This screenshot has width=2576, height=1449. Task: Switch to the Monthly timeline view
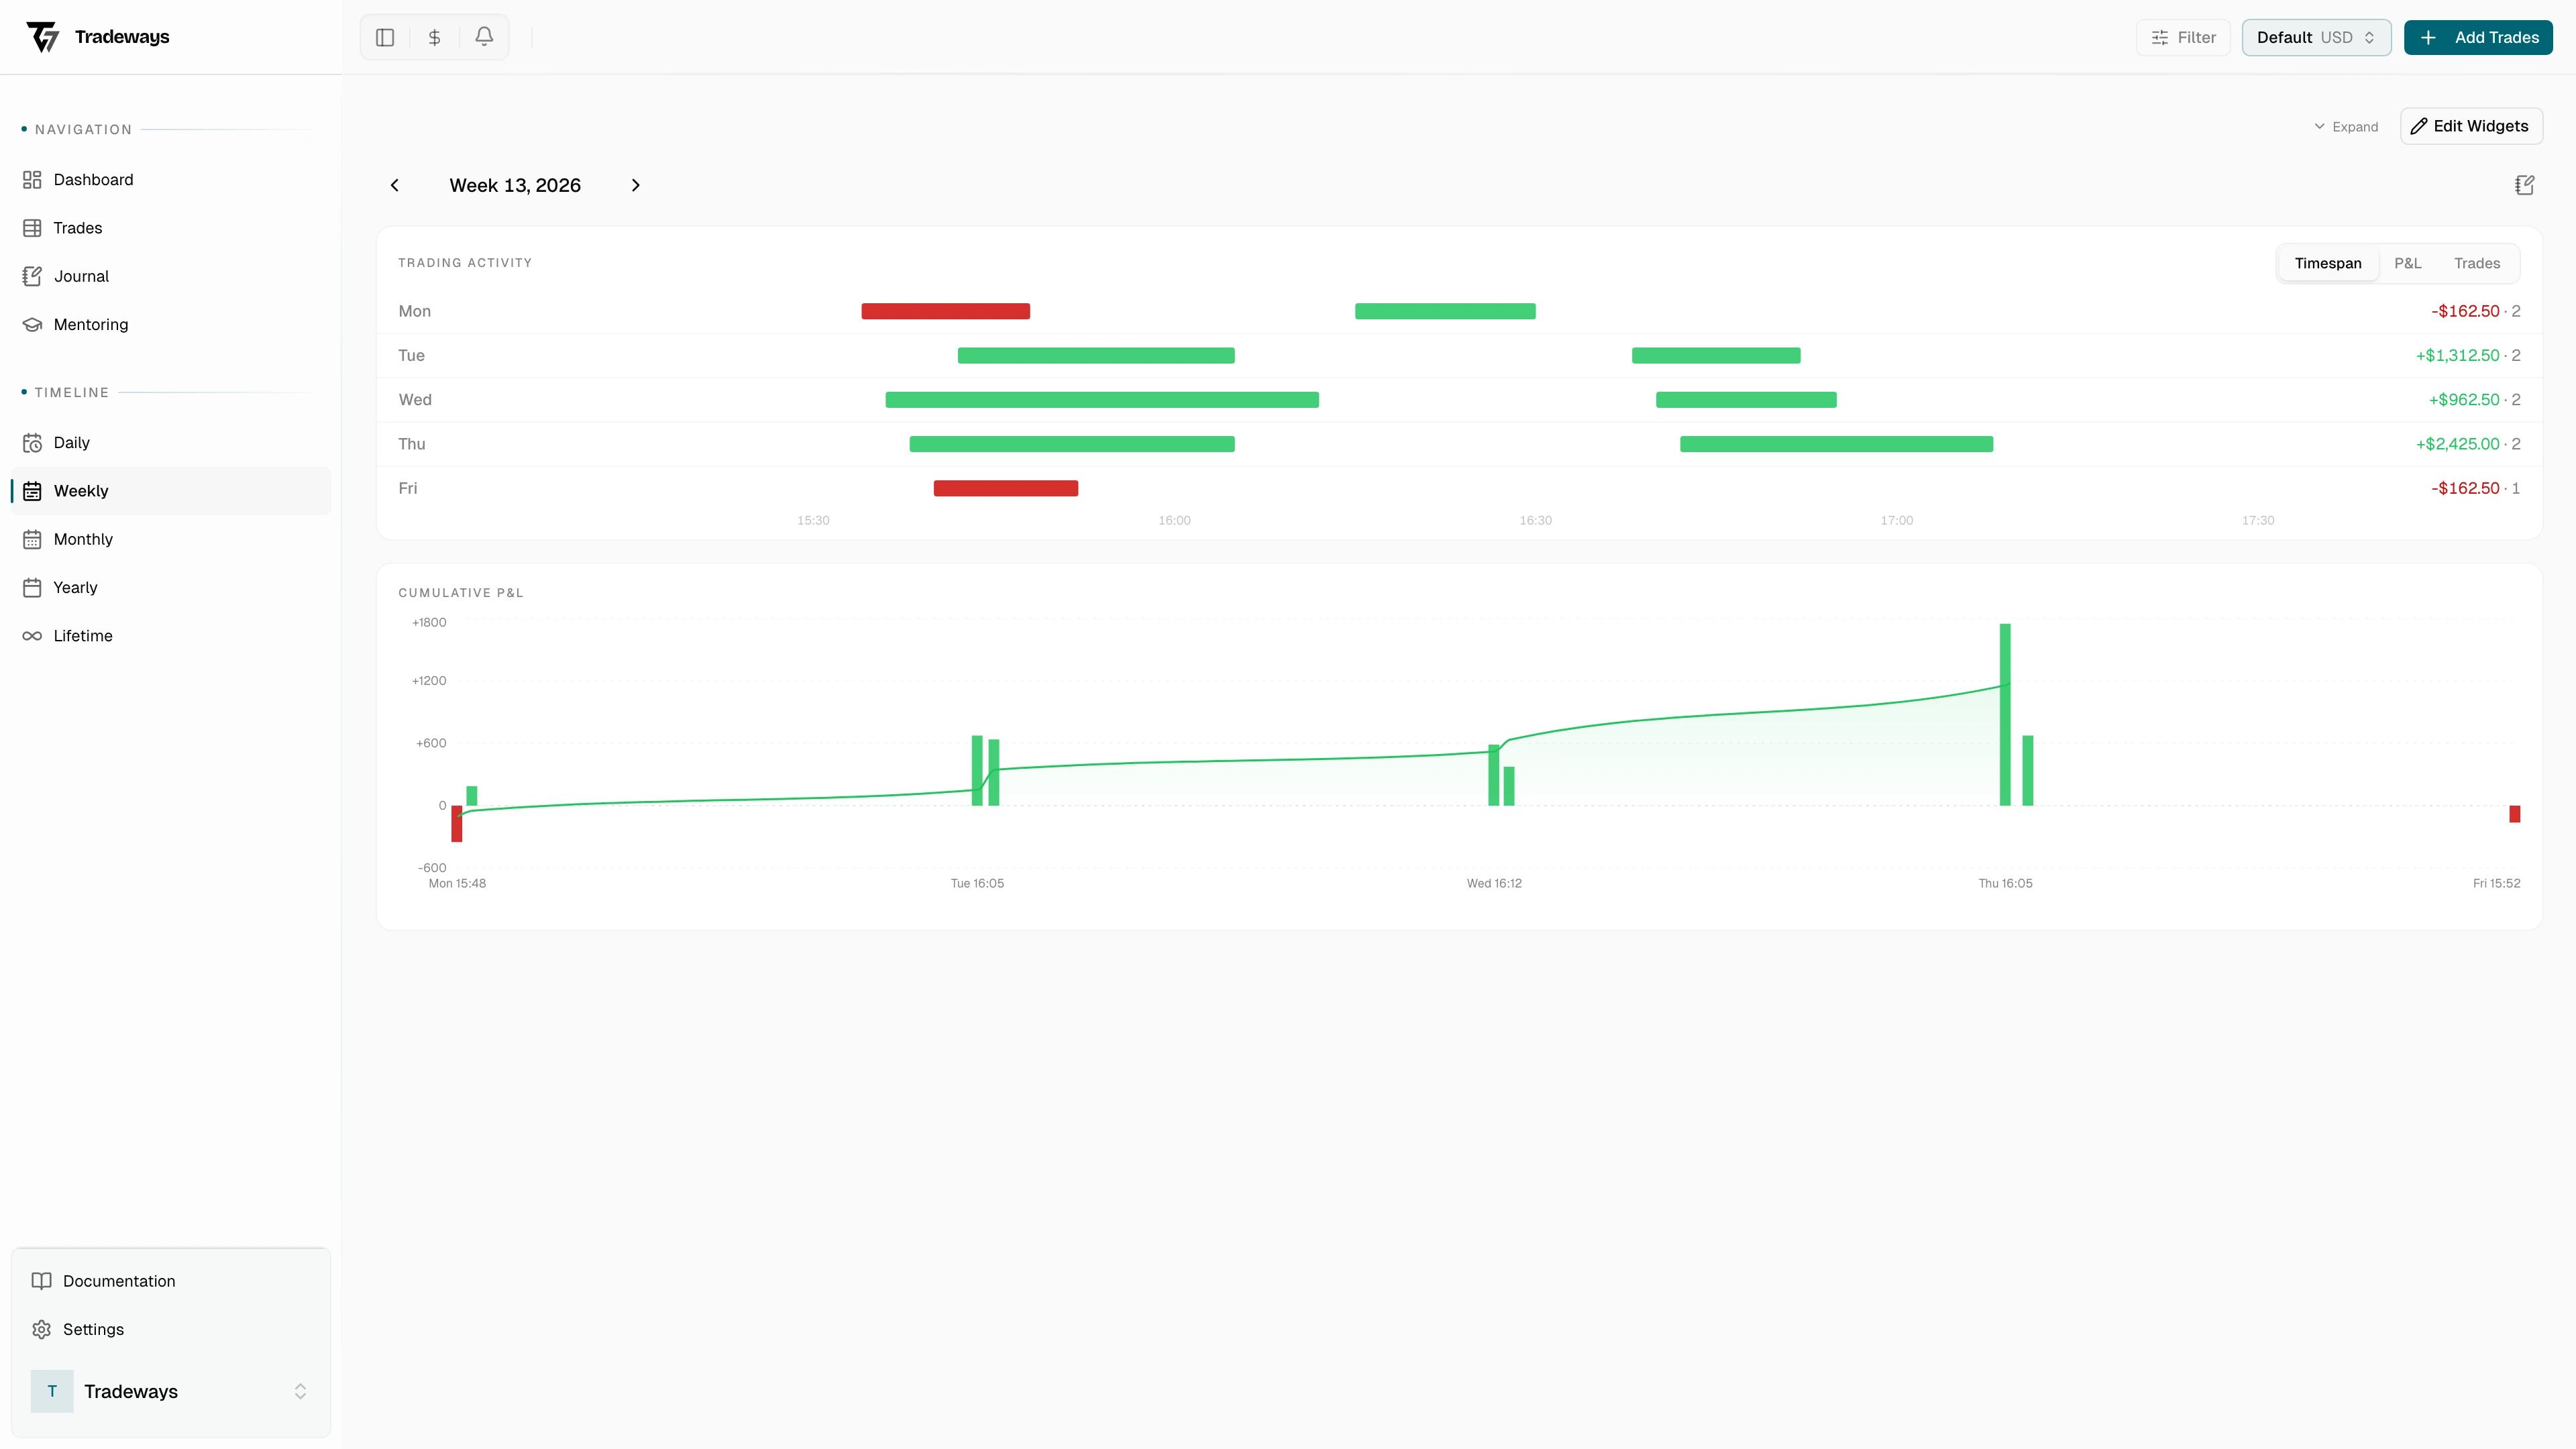point(83,539)
